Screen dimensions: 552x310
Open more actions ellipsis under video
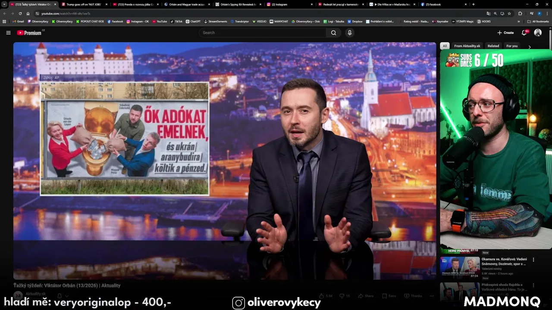[432, 296]
